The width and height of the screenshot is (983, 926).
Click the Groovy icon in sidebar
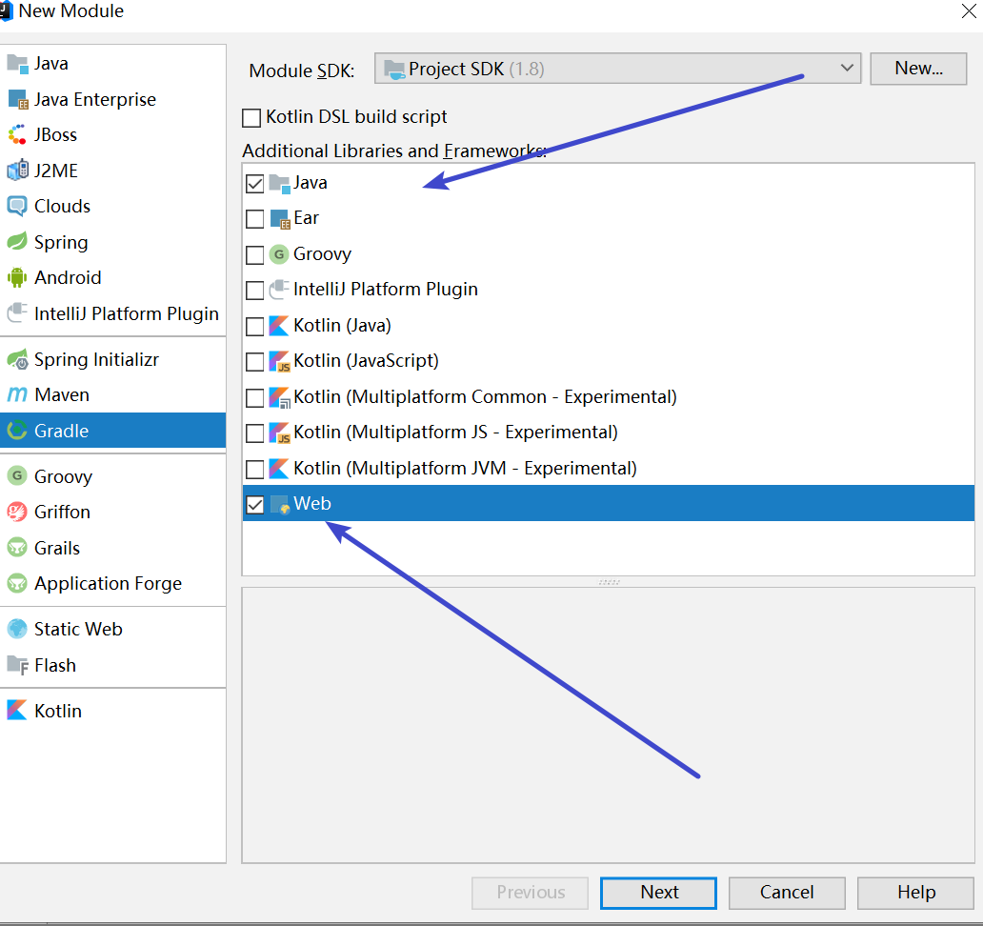pos(17,475)
